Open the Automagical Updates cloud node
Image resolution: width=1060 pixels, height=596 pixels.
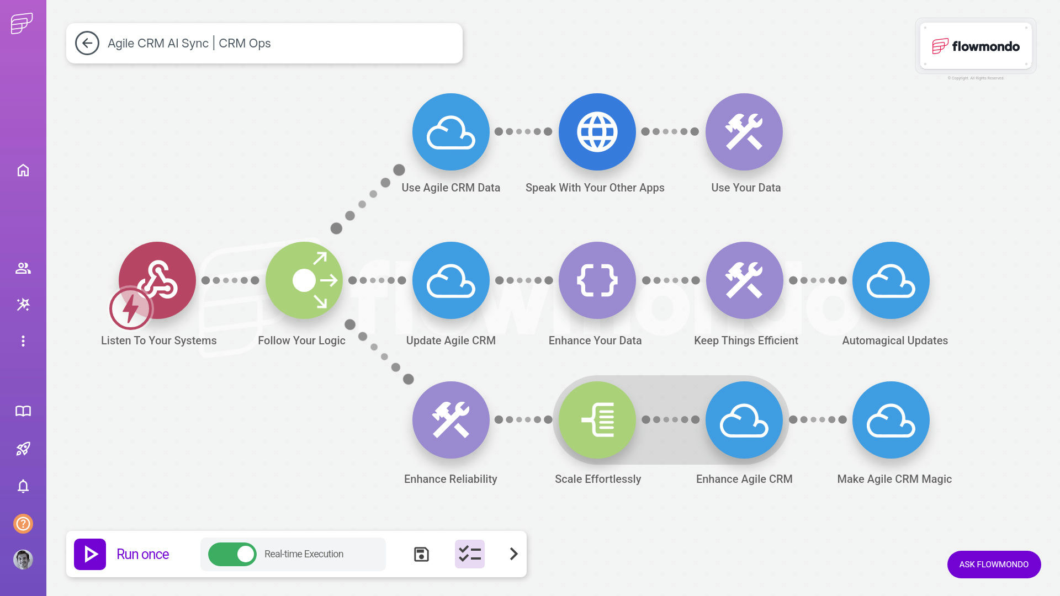[x=891, y=280]
